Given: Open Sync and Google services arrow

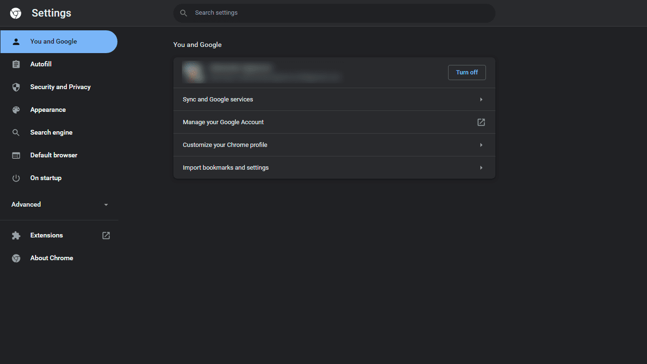Looking at the screenshot, I should pos(481,100).
